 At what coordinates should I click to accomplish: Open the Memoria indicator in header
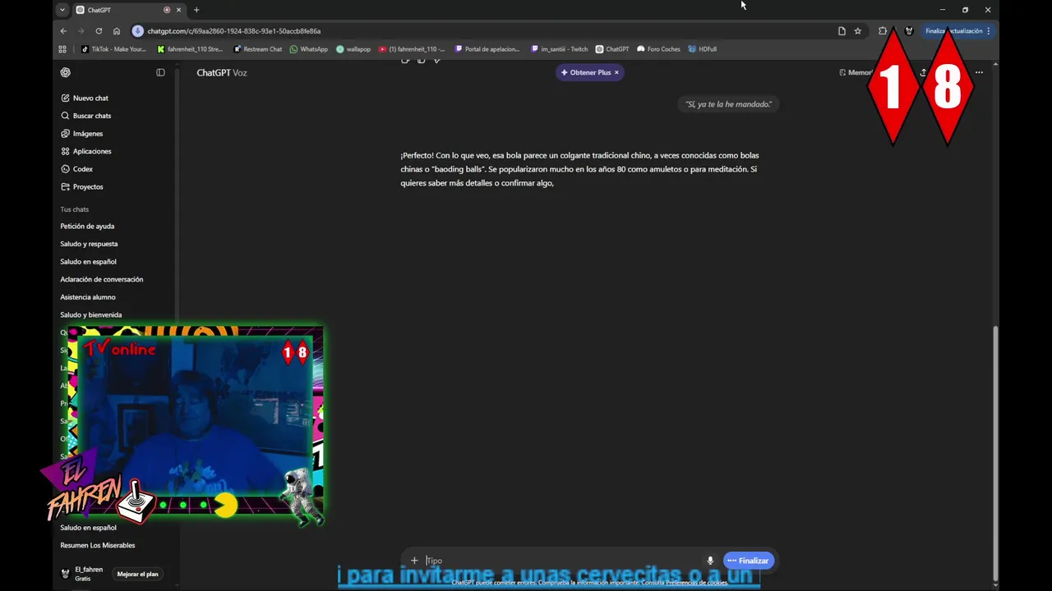856,72
